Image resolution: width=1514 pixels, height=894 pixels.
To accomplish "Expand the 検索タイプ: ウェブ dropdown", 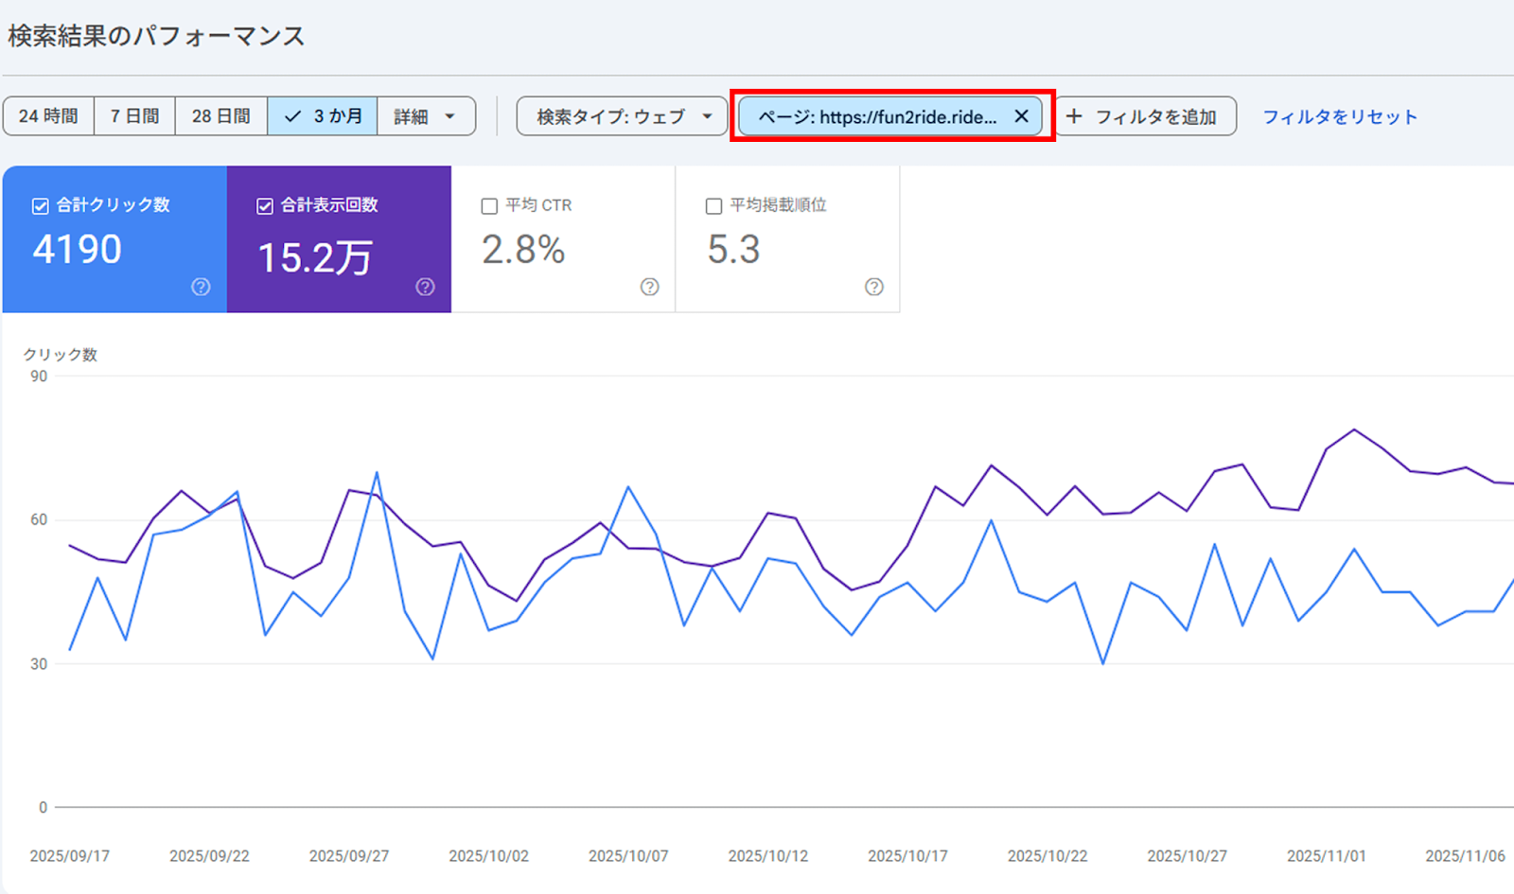I will click(623, 116).
